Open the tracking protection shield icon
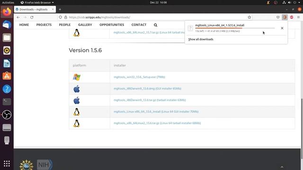 [x=61, y=17]
